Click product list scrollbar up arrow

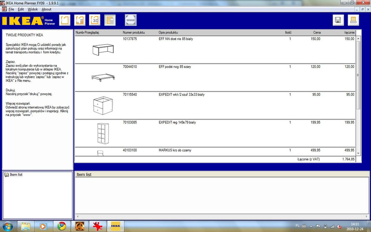tap(358, 39)
